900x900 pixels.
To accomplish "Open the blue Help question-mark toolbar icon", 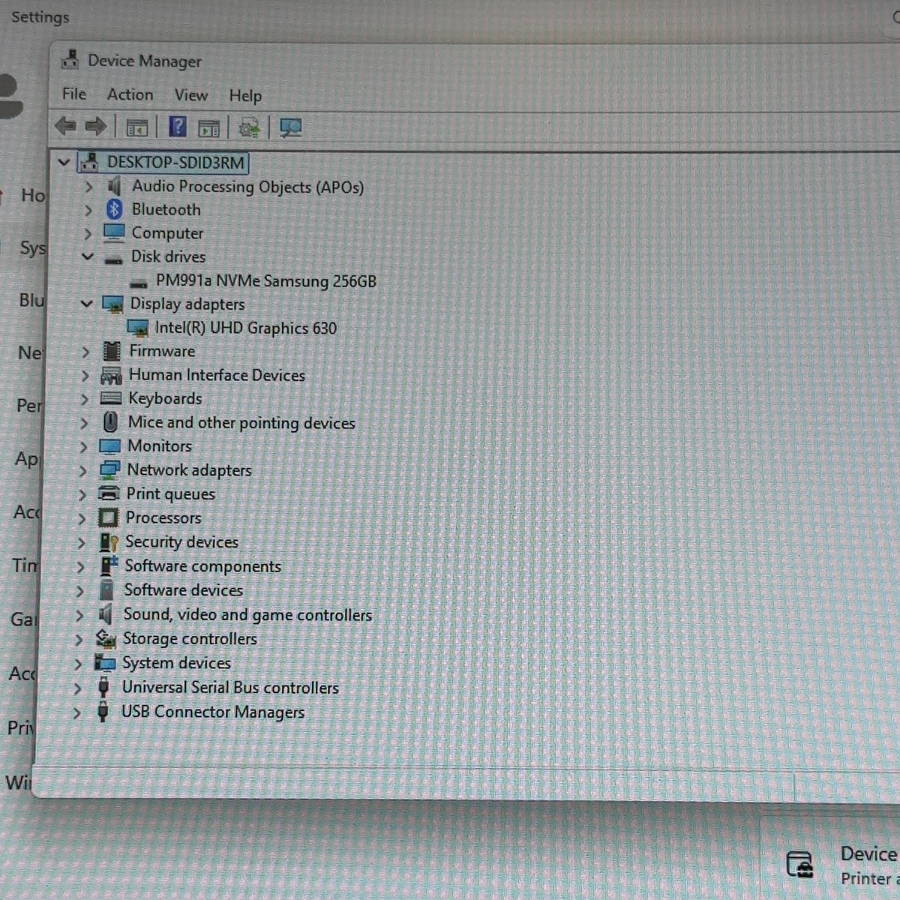I will pyautogui.click(x=178, y=127).
